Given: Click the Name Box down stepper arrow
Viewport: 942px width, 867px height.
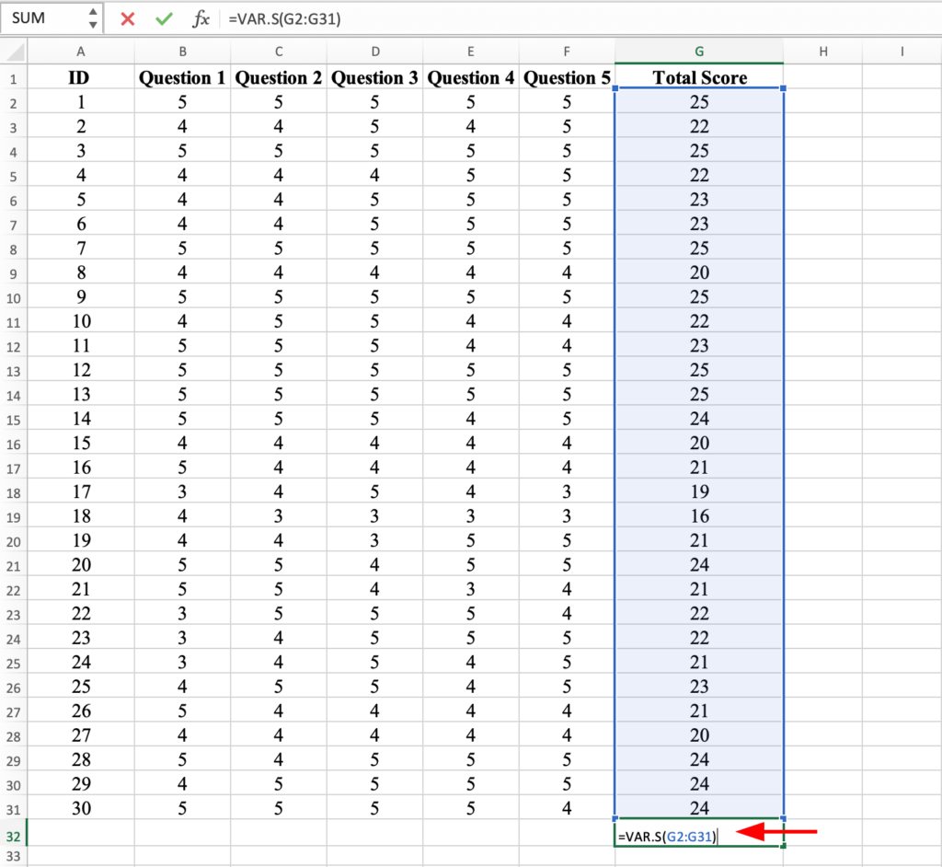Looking at the screenshot, I should 92,24.
